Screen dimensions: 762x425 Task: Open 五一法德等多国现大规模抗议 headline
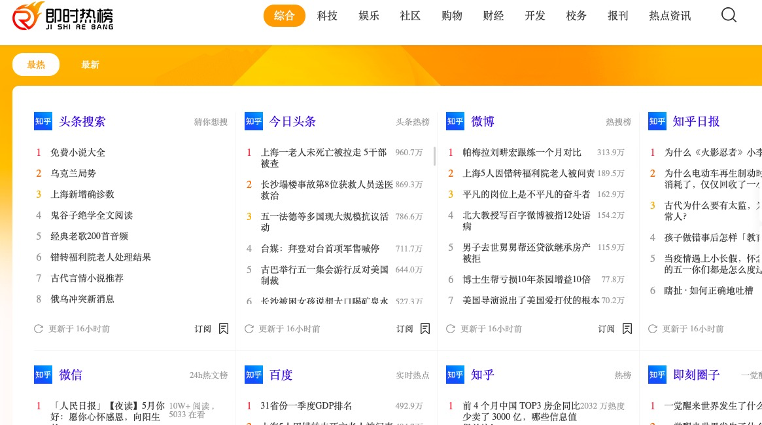(x=324, y=222)
